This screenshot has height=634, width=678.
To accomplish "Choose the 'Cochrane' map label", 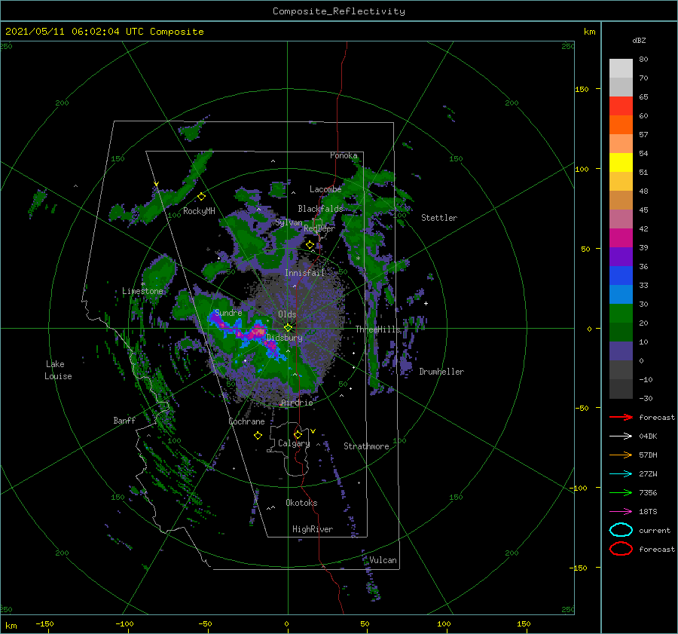I will point(246,421).
